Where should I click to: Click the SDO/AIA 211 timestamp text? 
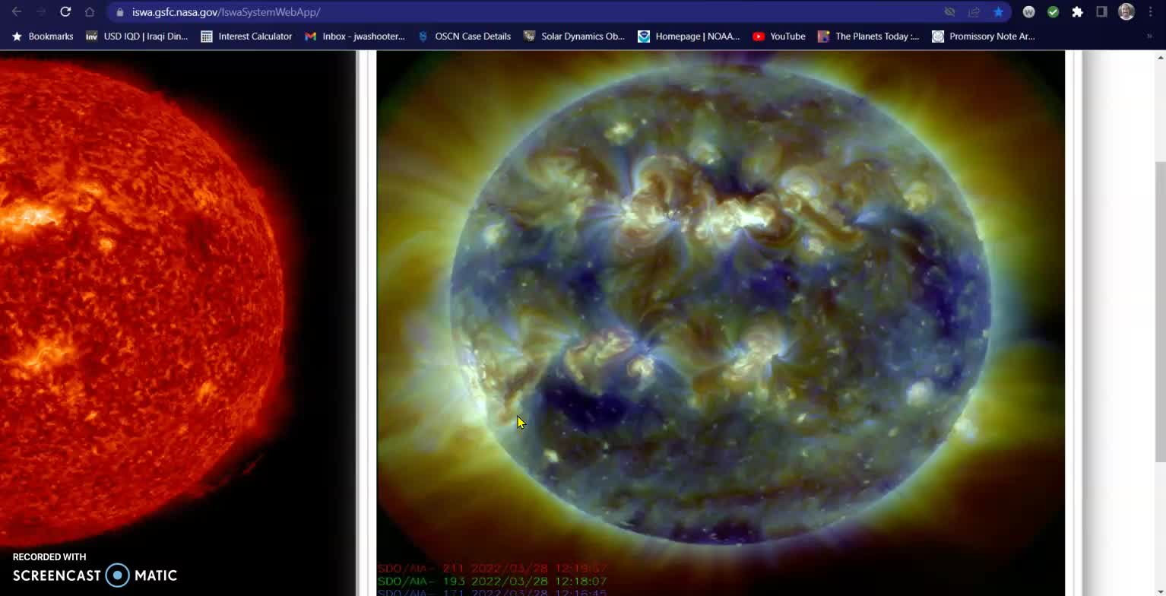pos(492,569)
